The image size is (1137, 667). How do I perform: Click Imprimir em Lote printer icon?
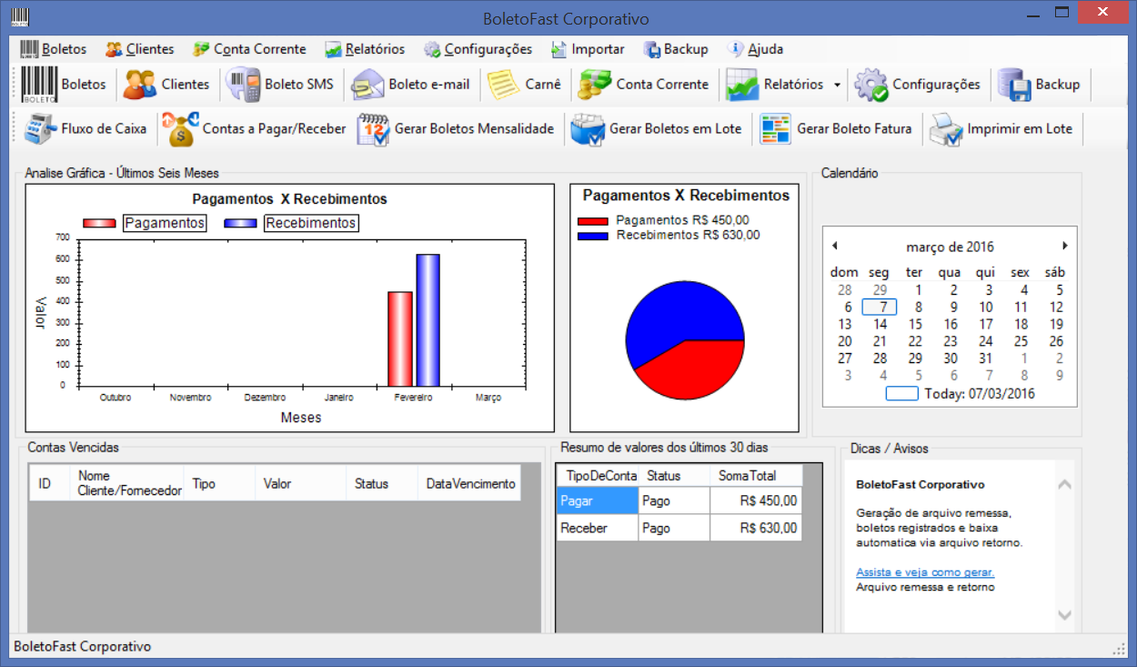(945, 129)
